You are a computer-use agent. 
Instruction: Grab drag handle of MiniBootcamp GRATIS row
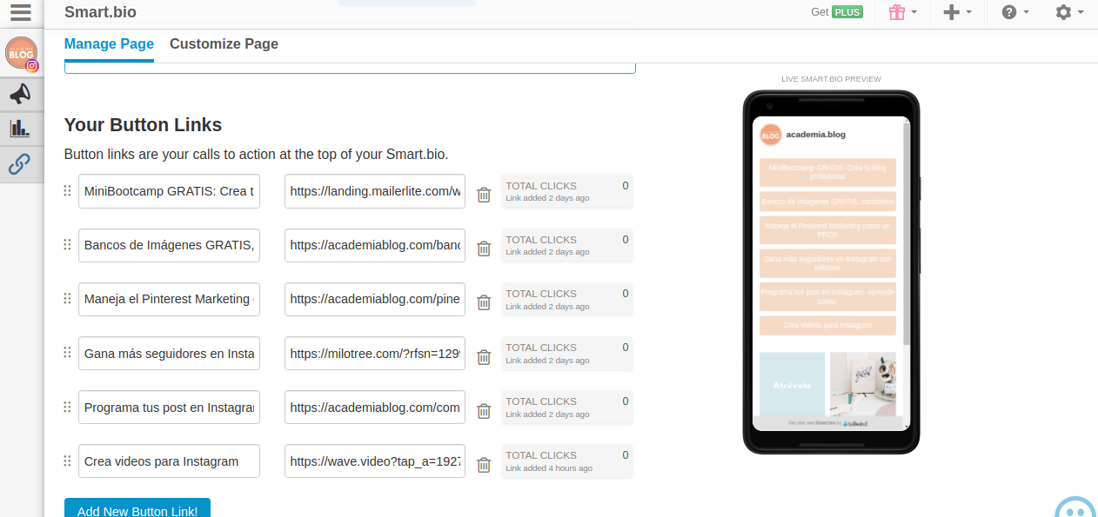67,190
